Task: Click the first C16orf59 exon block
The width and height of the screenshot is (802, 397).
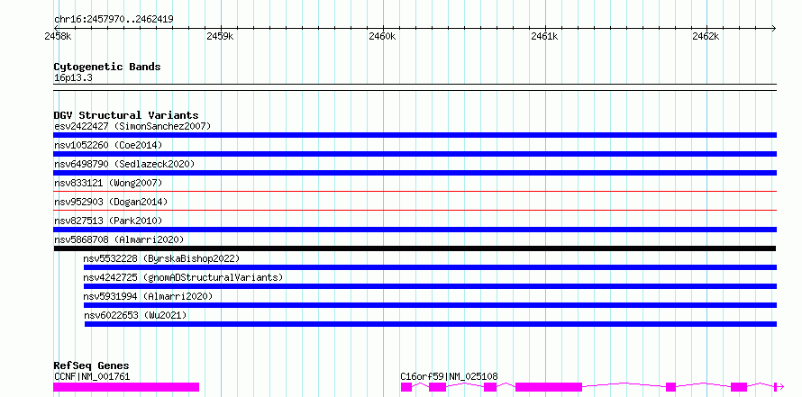Action: pos(406,387)
